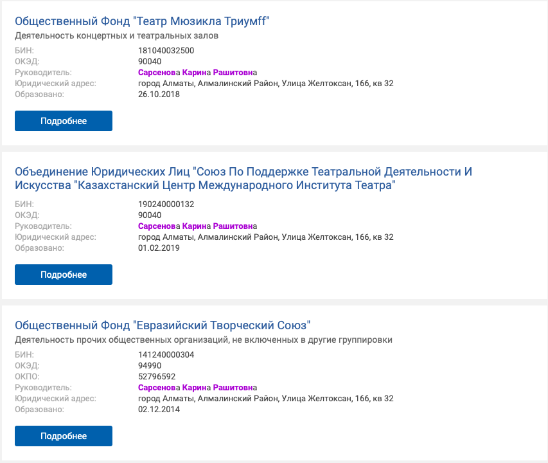Click the legal address in Театр Мюзикла Триумff card
This screenshot has width=548, height=463.
265,84
